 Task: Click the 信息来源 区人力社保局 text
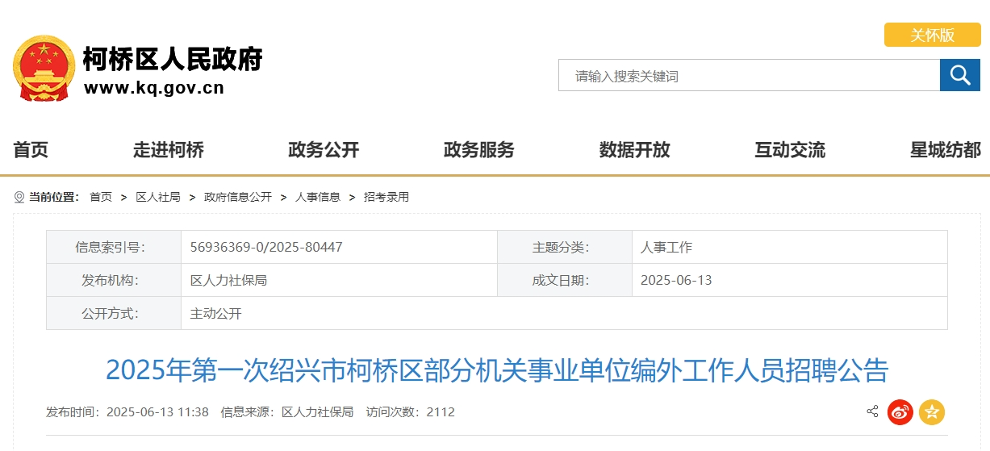tap(287, 411)
